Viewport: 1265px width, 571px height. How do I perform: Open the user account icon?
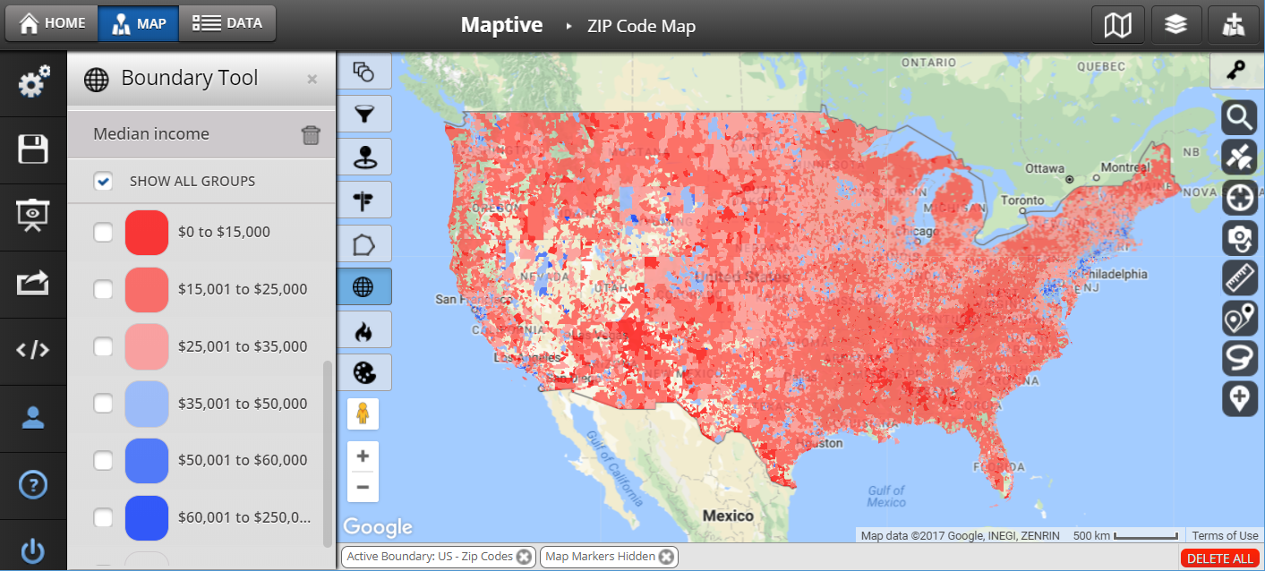[33, 418]
